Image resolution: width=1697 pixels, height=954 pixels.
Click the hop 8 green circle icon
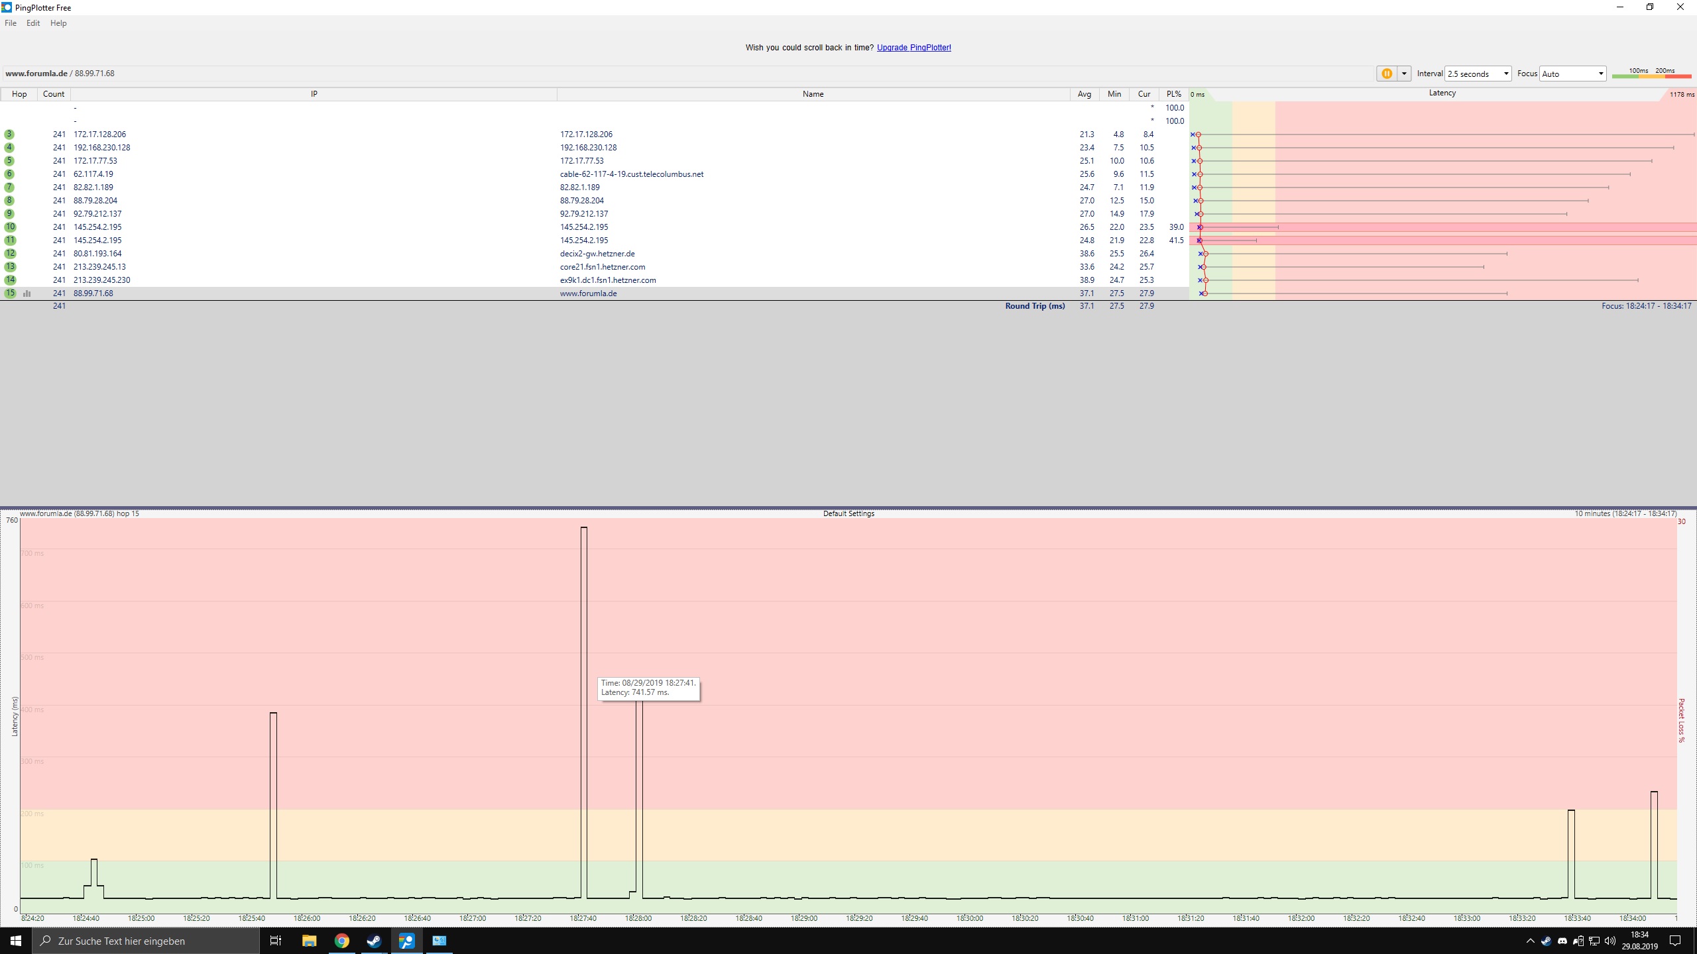(9, 201)
